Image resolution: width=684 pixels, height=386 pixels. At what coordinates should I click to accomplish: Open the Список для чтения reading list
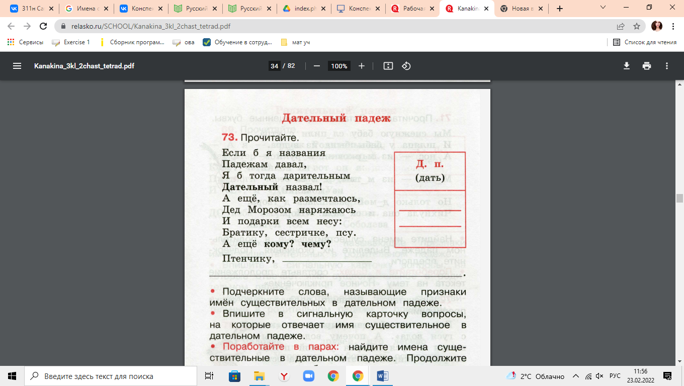point(645,42)
